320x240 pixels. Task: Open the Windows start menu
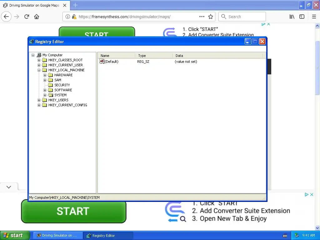tap(15, 235)
